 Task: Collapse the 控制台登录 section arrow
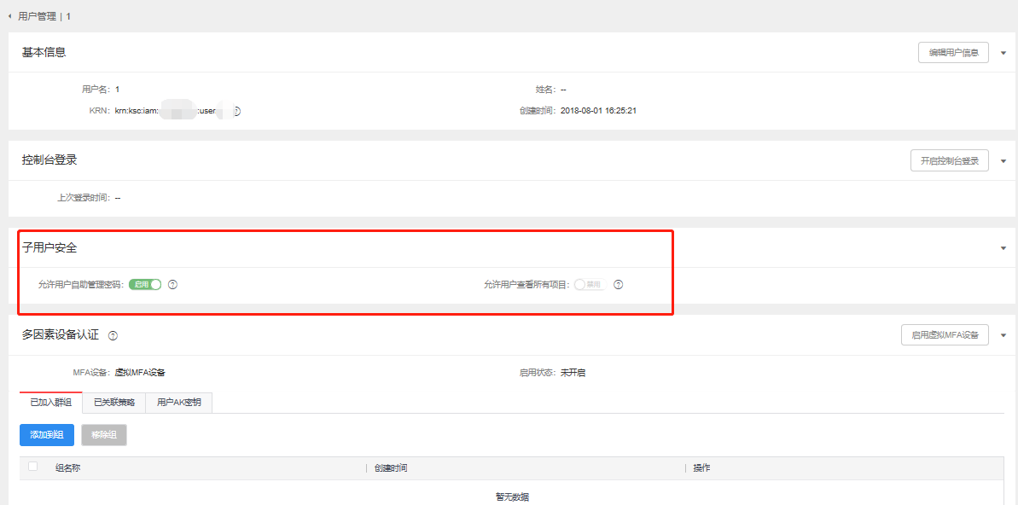pyautogui.click(x=1003, y=161)
